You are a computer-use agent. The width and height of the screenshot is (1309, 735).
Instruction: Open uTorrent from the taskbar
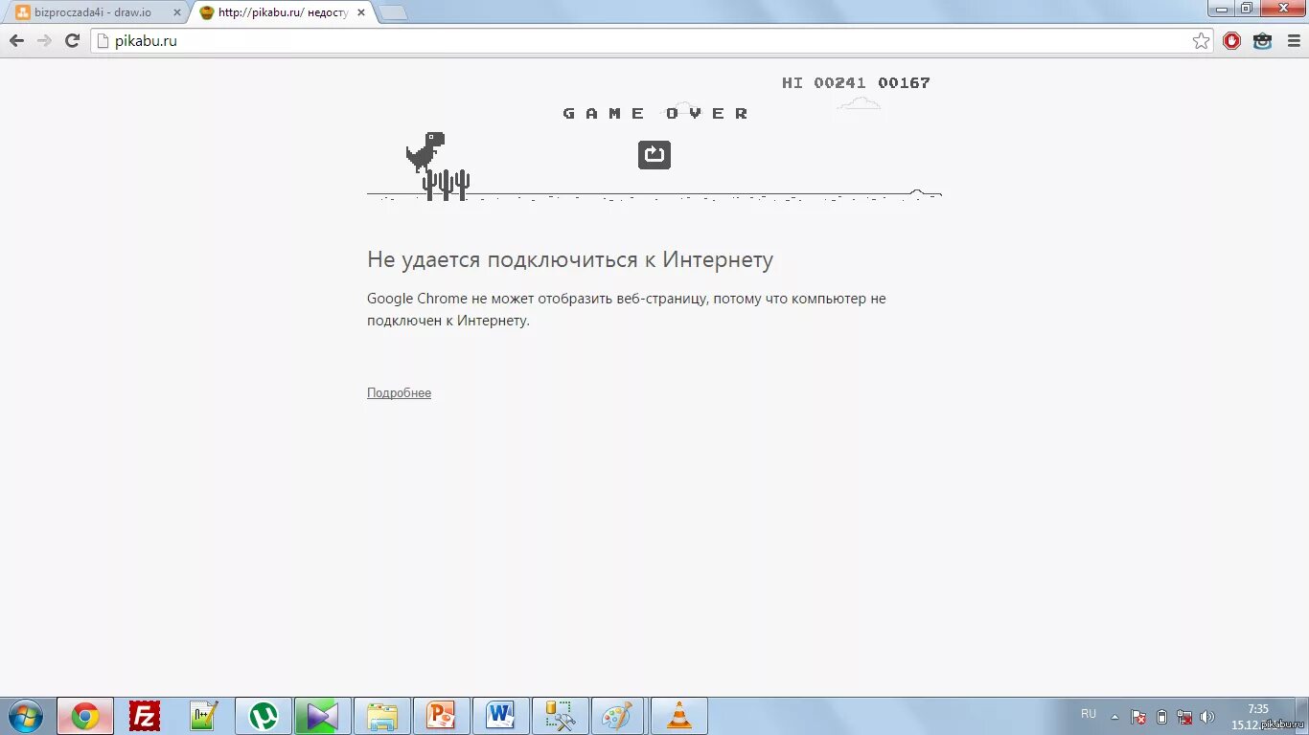264,716
